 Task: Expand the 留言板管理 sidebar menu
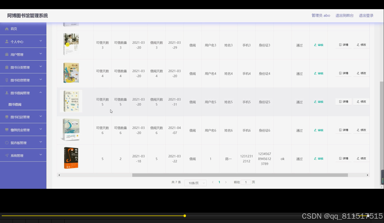23,143
